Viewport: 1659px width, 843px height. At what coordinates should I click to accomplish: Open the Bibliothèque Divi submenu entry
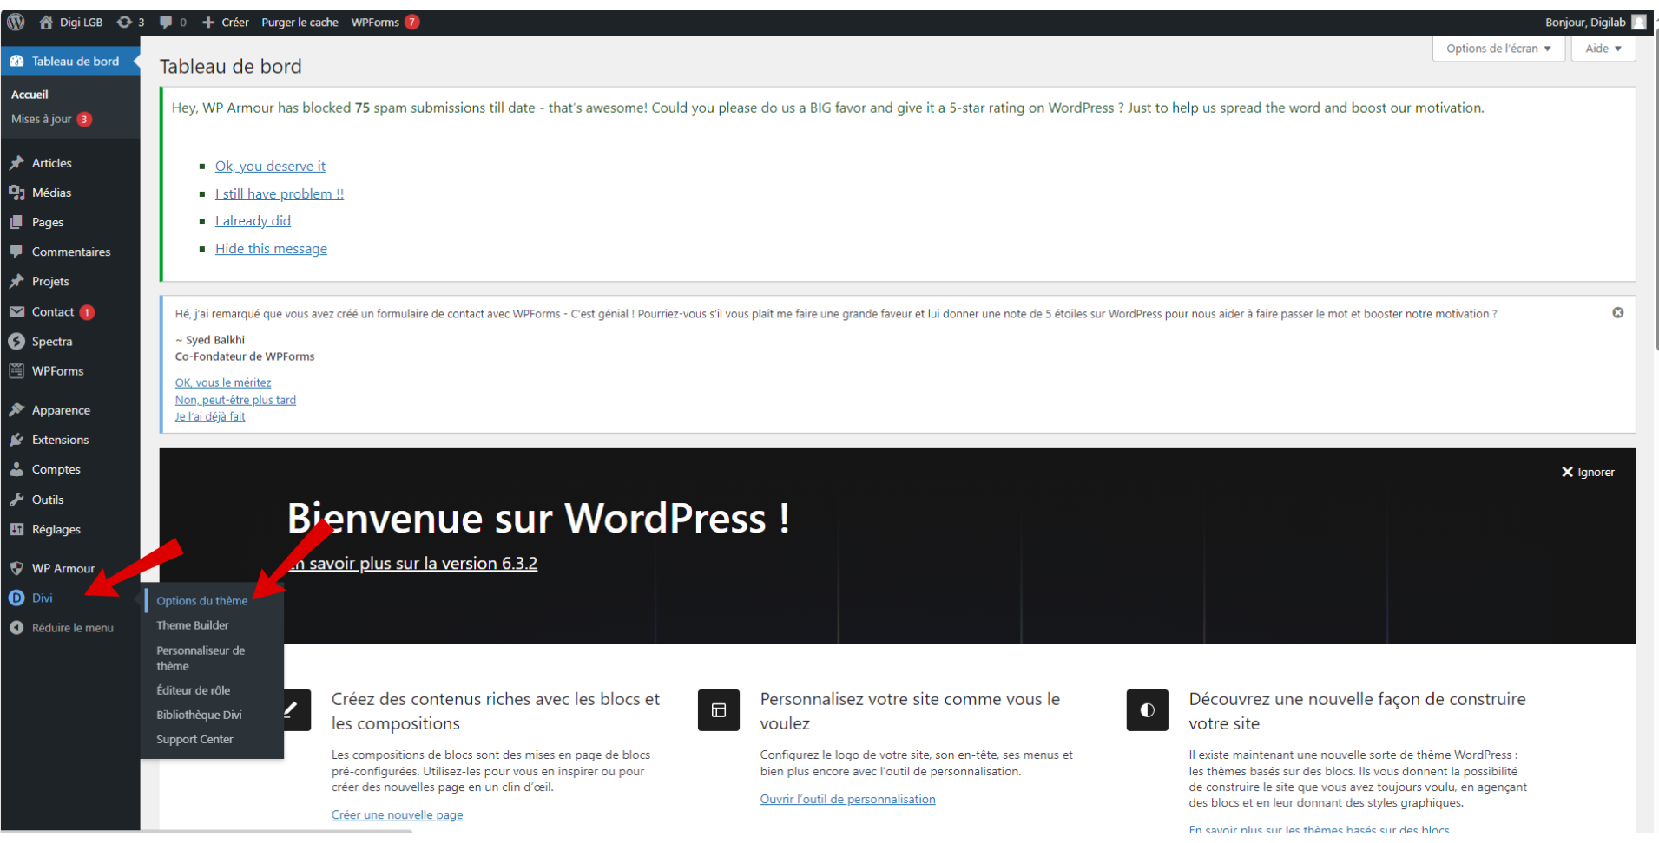(x=199, y=715)
